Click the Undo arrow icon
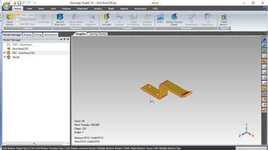 pos(24,3)
